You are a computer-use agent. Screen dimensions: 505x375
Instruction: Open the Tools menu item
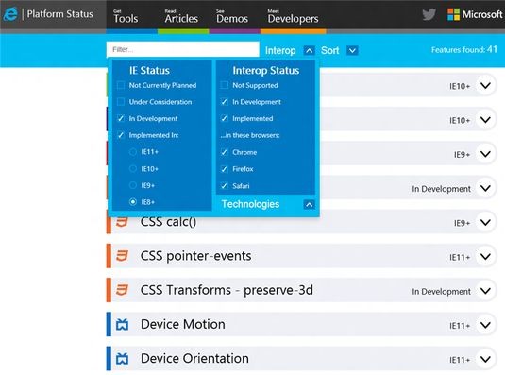[126, 16]
